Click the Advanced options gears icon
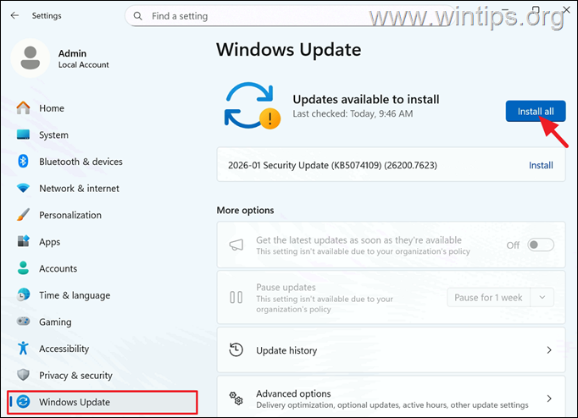This screenshot has width=578, height=418. pos(236,399)
